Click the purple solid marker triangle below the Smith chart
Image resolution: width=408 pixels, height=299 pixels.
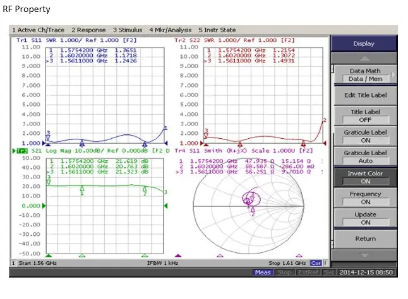click(x=178, y=255)
